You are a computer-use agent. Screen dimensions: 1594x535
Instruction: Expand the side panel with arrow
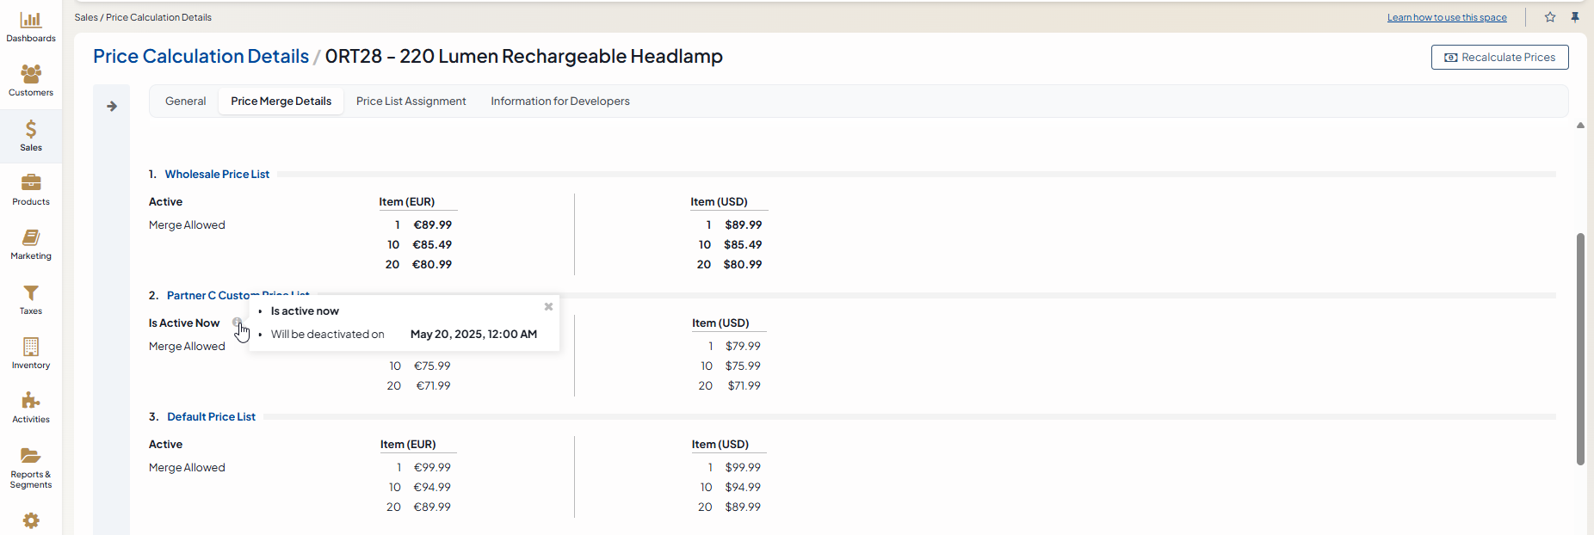coord(112,107)
